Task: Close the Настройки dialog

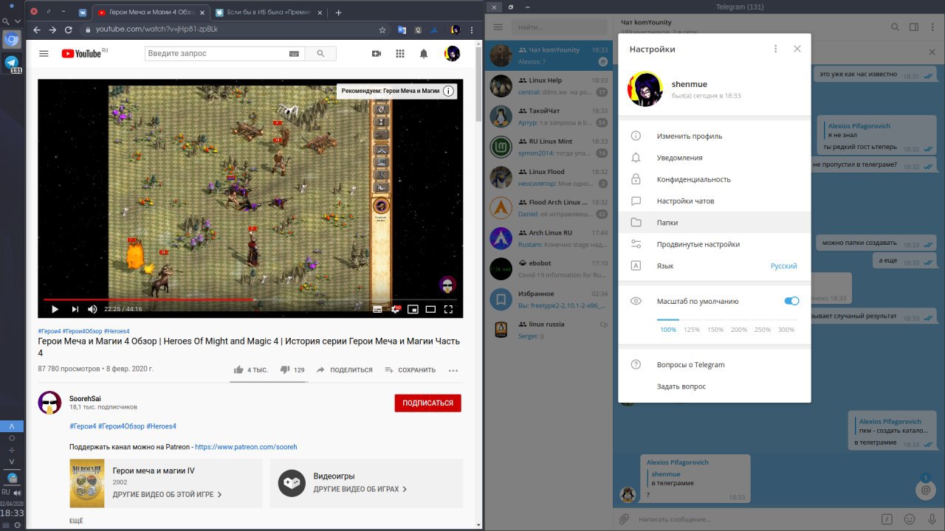Action: pos(797,49)
